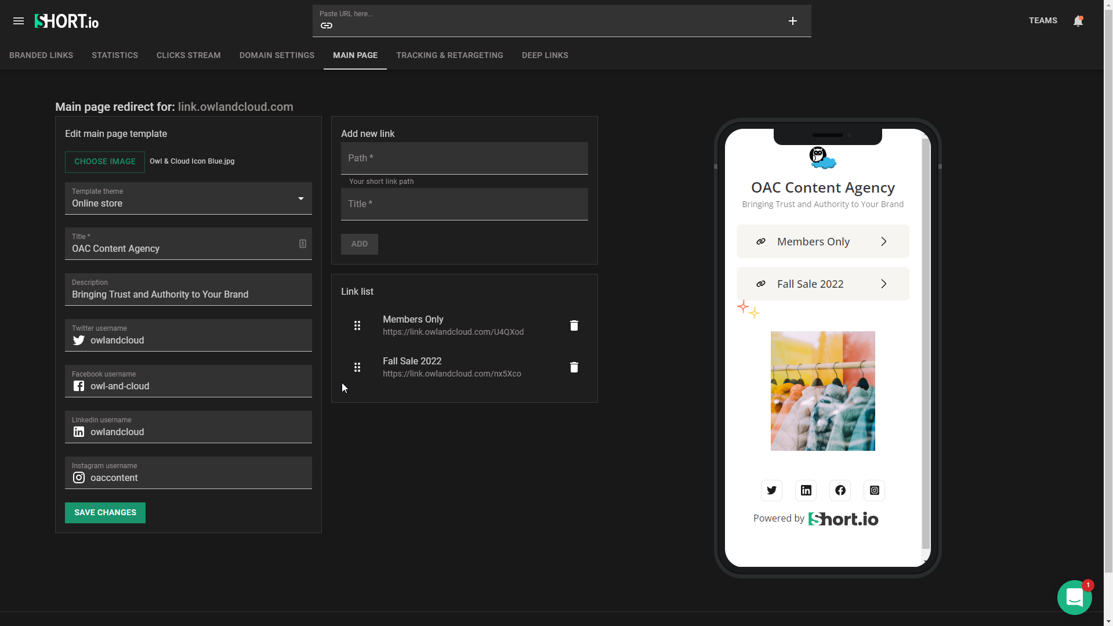Edit Instagram username oaccontent field
Viewport: 1113px width, 626px height.
tap(188, 473)
